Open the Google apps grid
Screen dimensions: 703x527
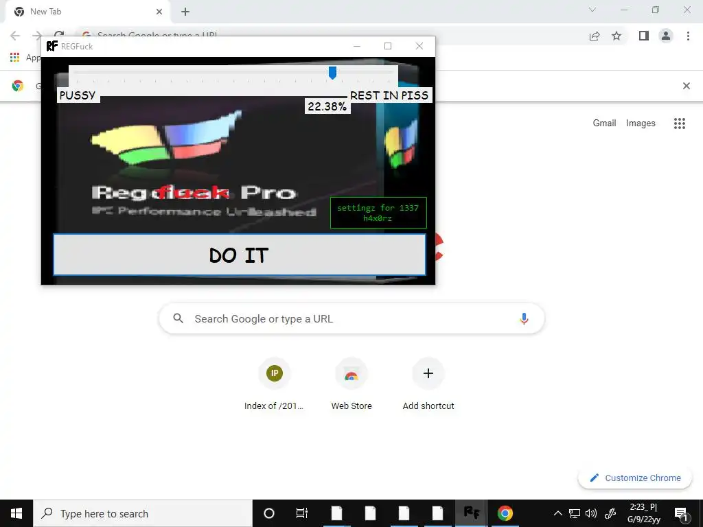680,124
